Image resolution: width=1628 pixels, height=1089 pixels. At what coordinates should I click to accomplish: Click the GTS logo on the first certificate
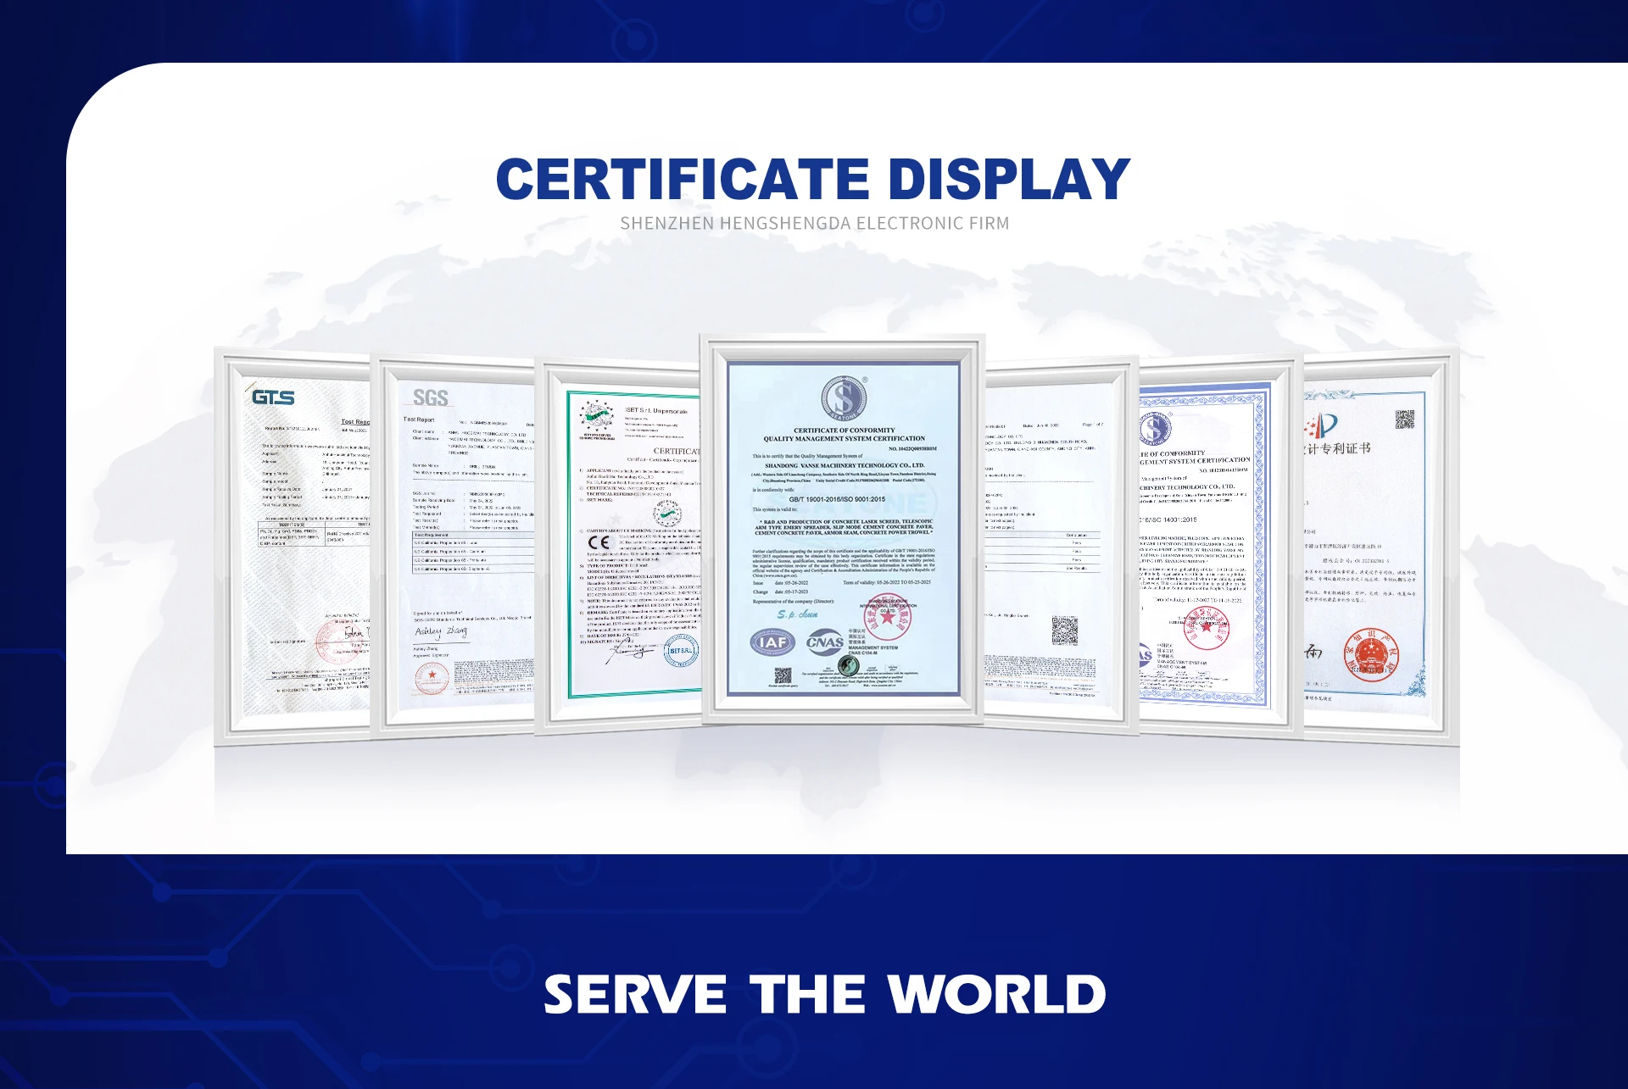273,397
